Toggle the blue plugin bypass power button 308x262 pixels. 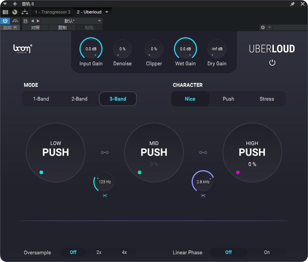click(x=5, y=21)
